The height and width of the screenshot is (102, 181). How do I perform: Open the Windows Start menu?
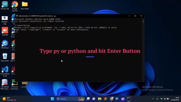pos(52,99)
